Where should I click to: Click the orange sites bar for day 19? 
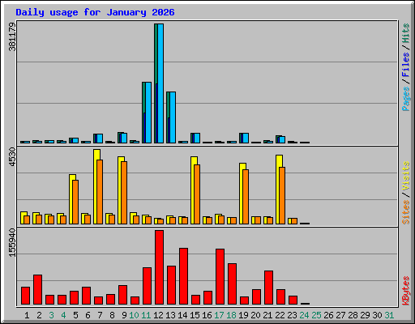click(246, 197)
